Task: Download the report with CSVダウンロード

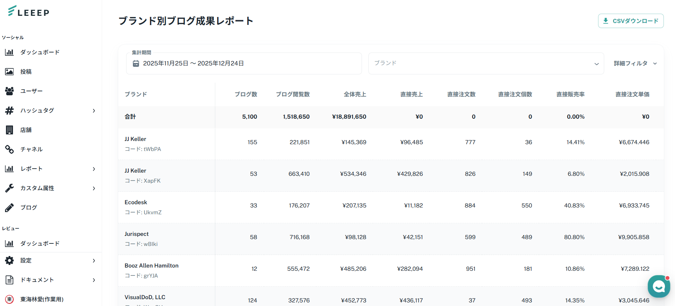Action: [x=630, y=21]
